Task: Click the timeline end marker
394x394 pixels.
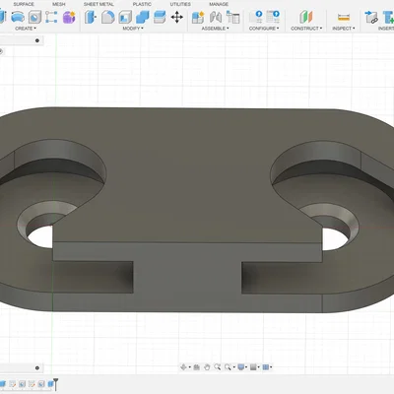Action: point(55,384)
